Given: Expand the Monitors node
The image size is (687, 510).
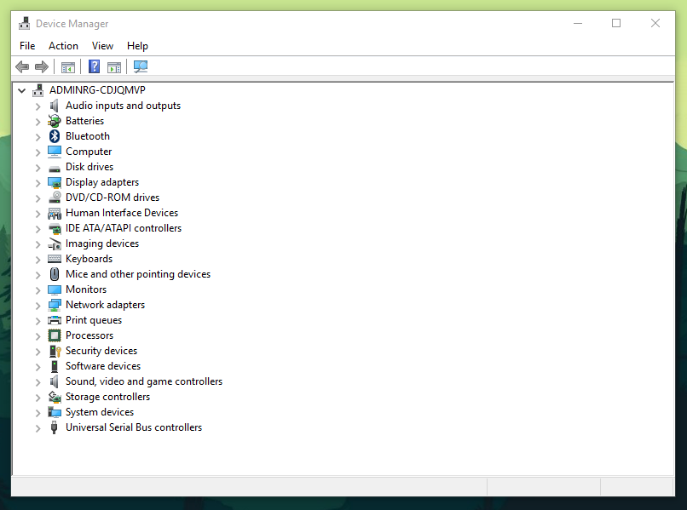Looking at the screenshot, I should point(38,290).
